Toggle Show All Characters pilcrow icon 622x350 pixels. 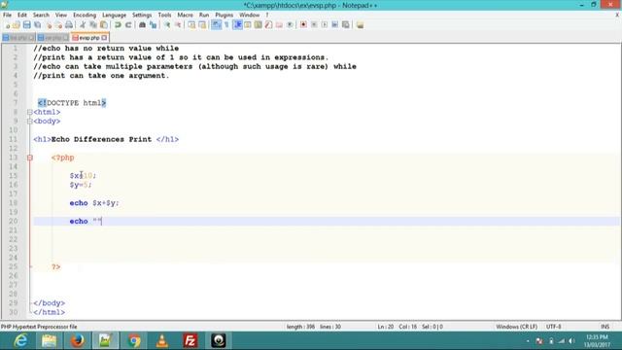(226, 25)
